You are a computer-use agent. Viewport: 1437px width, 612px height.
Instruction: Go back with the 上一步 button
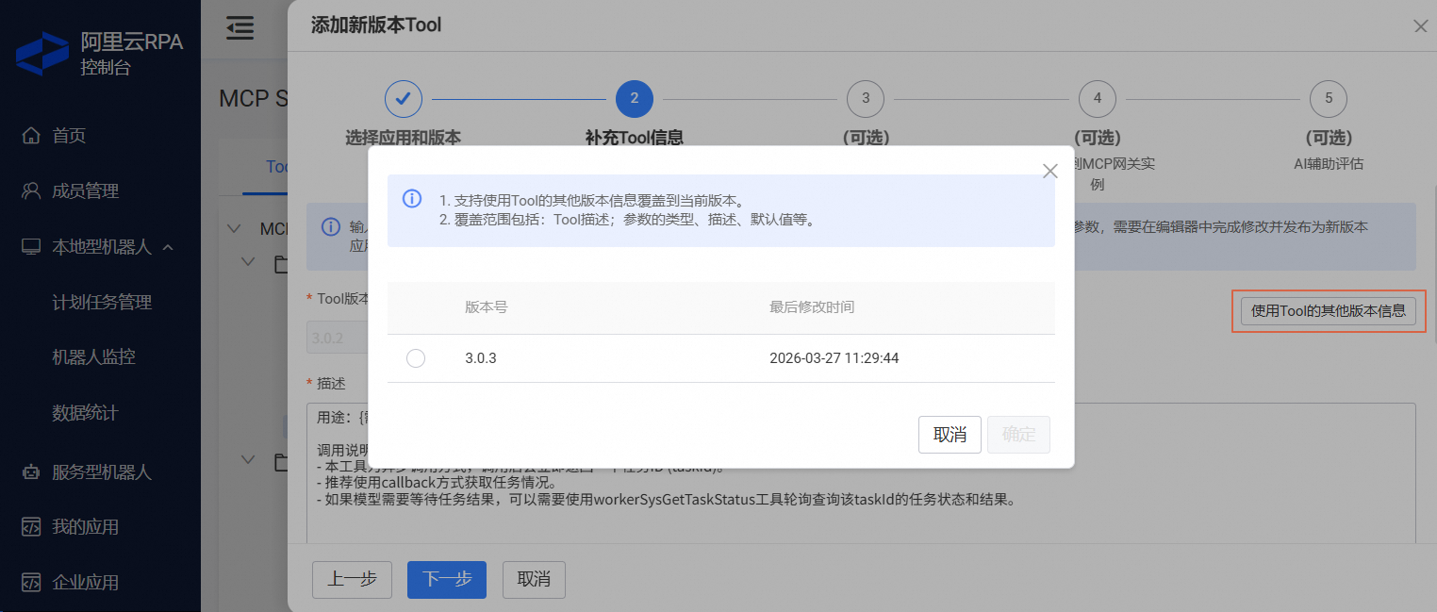[352, 579]
